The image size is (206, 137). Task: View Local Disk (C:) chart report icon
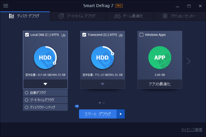(63, 35)
